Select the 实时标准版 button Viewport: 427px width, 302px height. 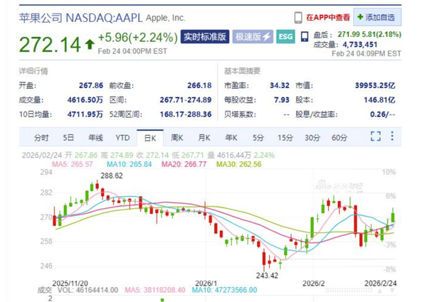pyautogui.click(x=205, y=36)
